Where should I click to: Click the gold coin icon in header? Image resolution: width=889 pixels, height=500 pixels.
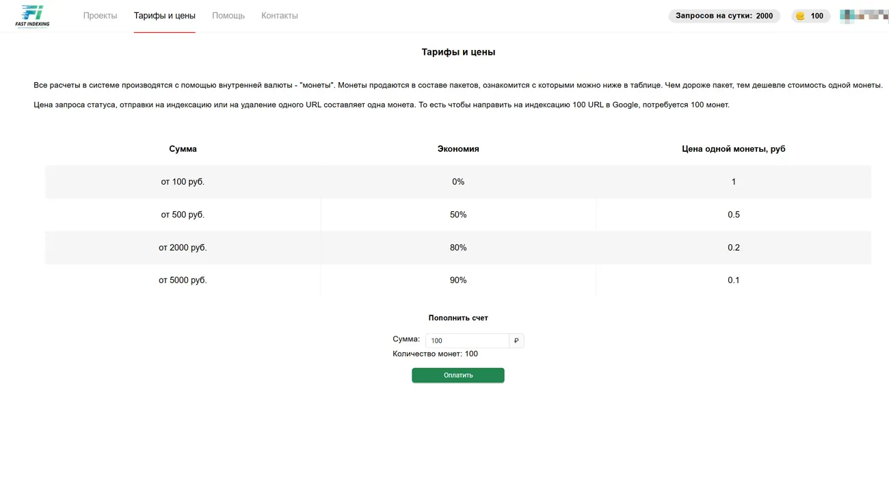click(x=800, y=16)
